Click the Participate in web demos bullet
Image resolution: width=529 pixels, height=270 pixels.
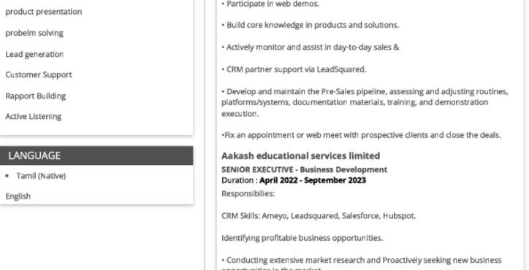point(270,4)
